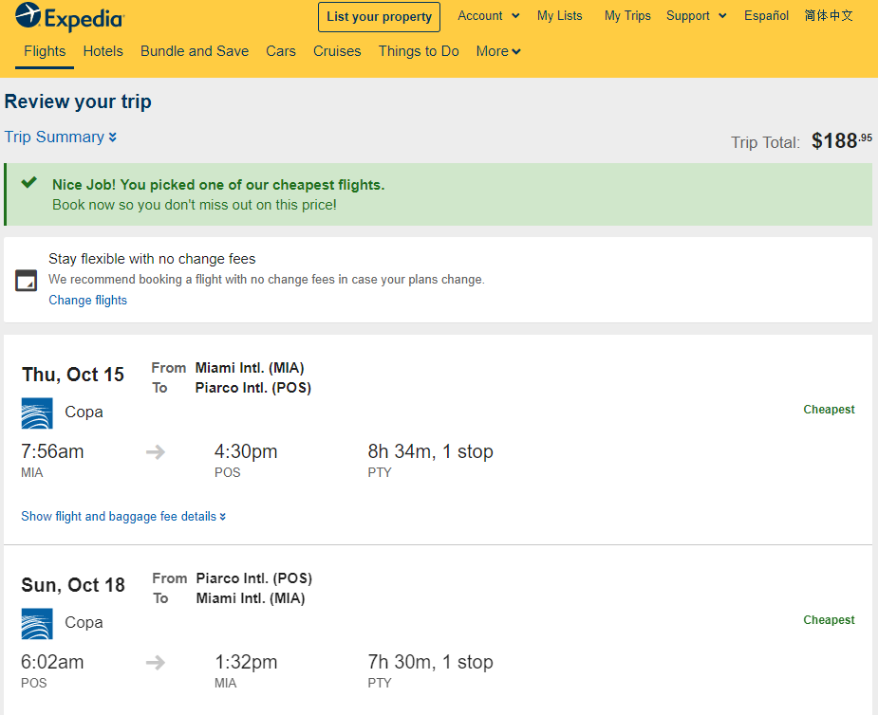Viewport: 878px width, 715px height.
Task: Click the Copa airline logo for Oct 15 flight
Action: click(37, 412)
